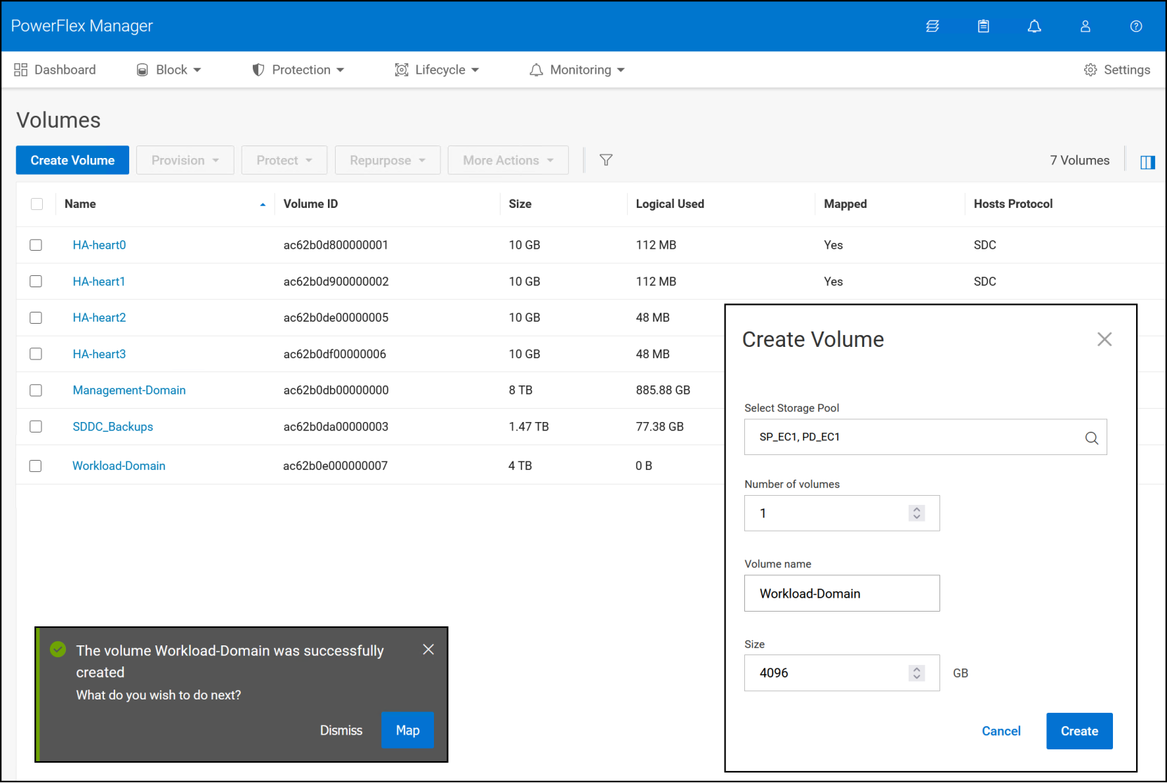Screen dimensions: 1167x783
Task: Open the clipboard tasks icon in header
Action: point(984,26)
